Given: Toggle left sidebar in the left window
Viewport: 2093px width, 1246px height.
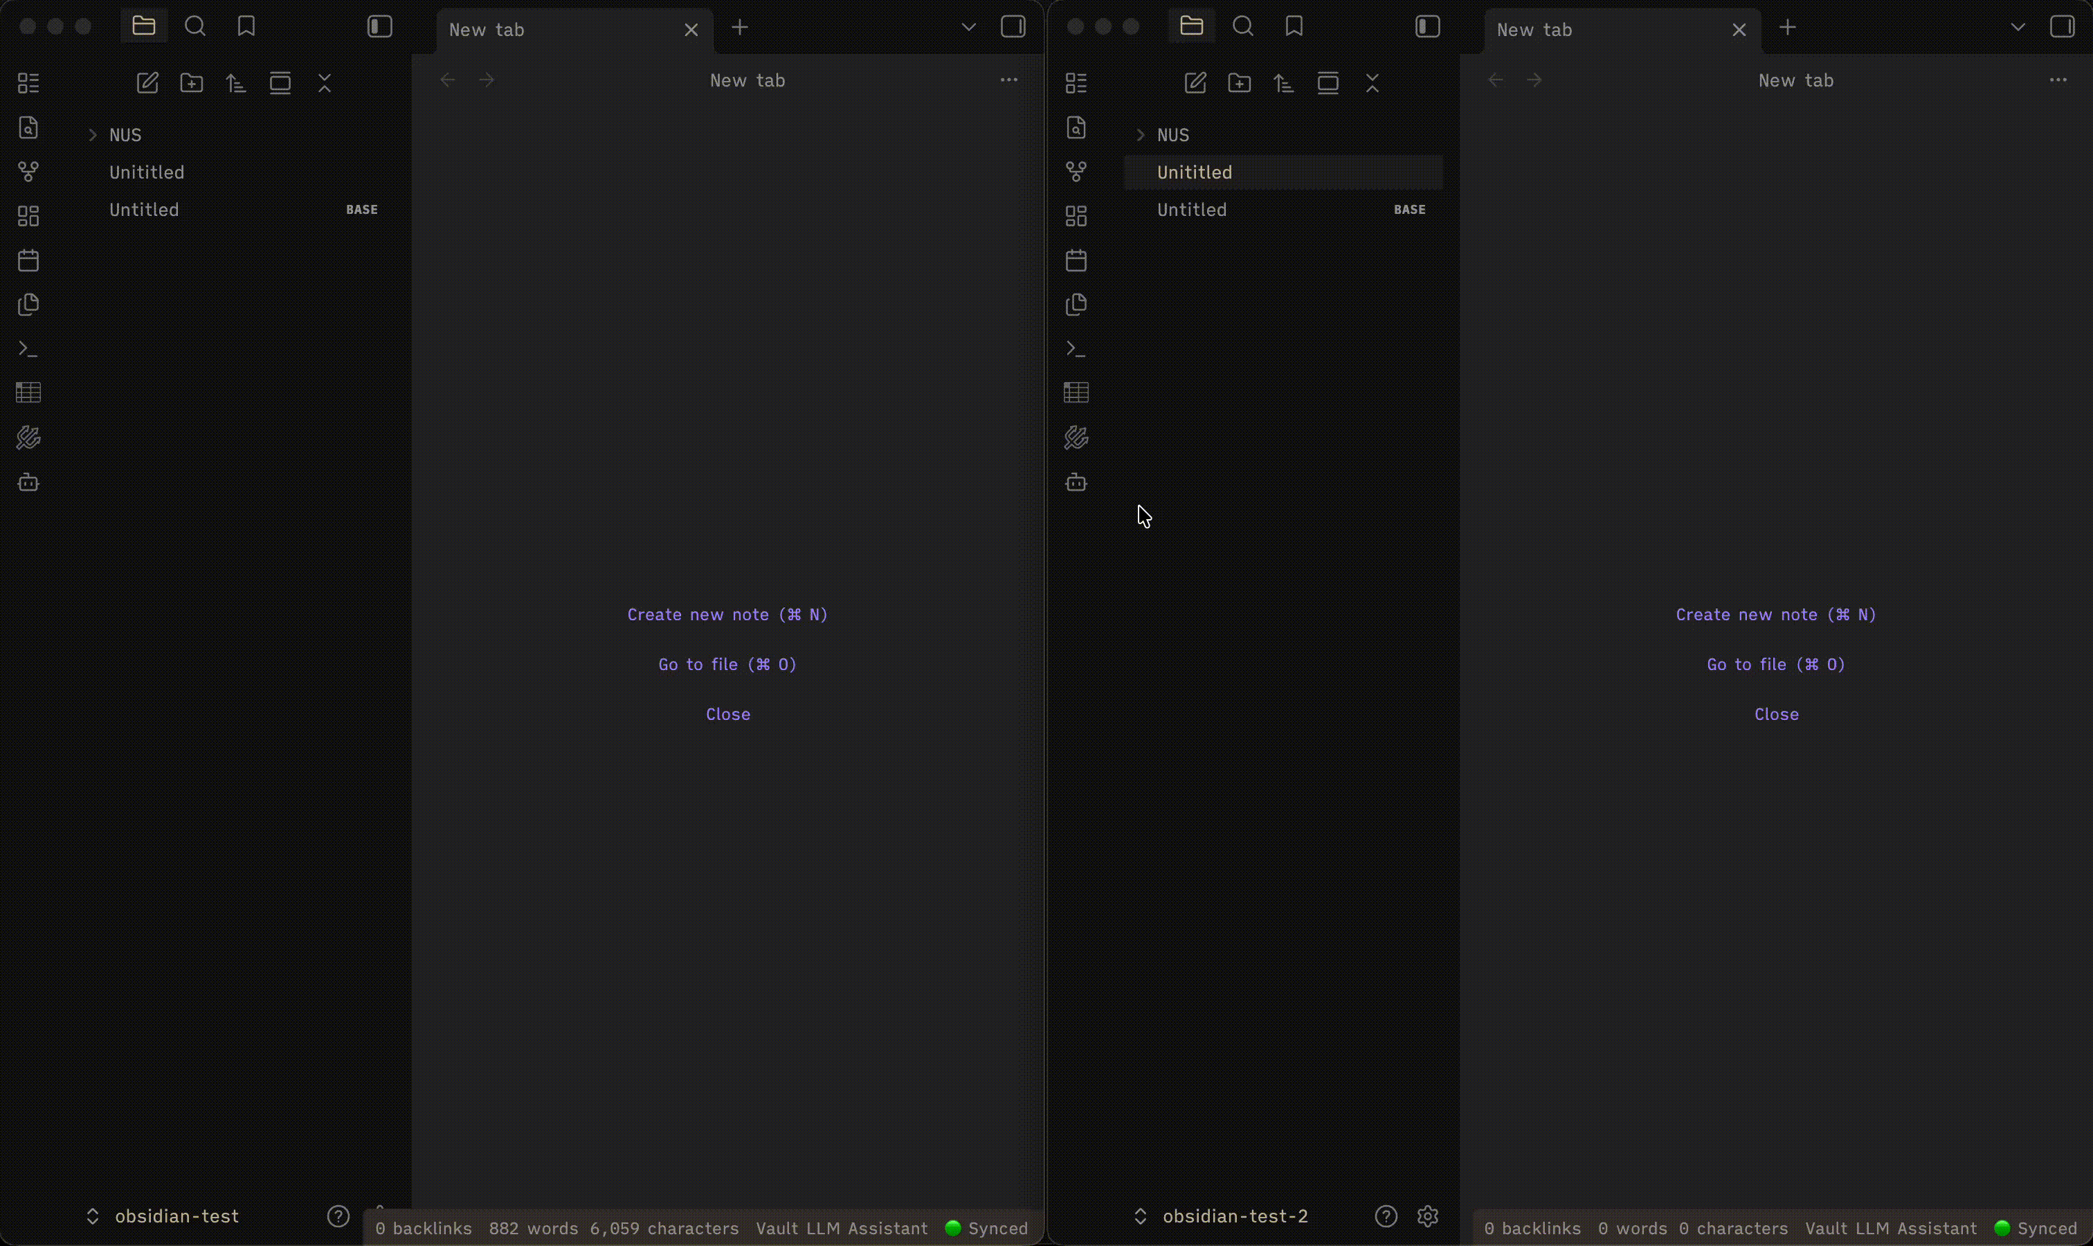Looking at the screenshot, I should point(379,27).
